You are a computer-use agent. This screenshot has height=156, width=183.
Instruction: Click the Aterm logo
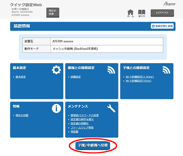click(x=169, y=4)
